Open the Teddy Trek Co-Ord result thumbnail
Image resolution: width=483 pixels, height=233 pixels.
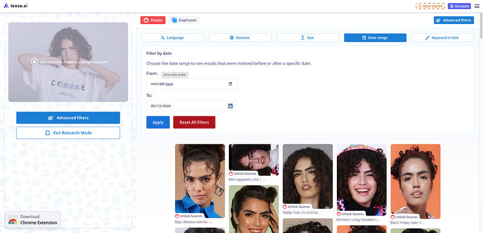pos(308,176)
